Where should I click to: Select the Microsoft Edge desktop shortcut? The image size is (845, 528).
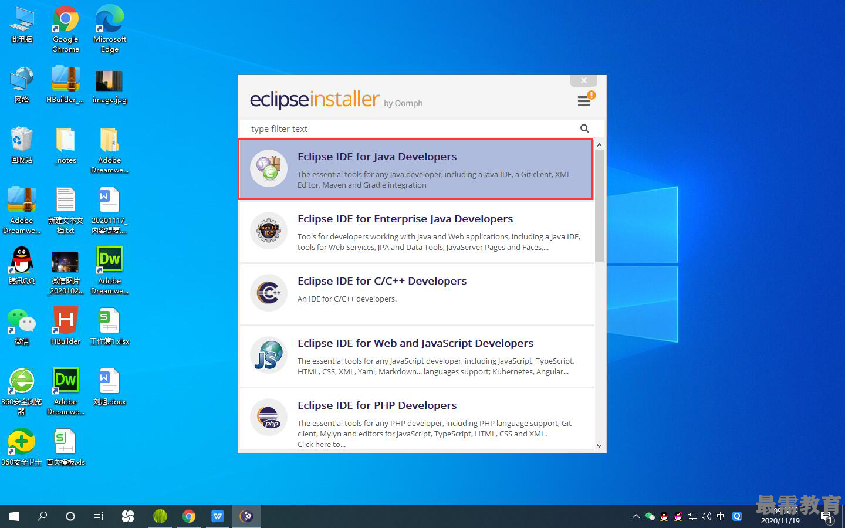click(x=110, y=29)
